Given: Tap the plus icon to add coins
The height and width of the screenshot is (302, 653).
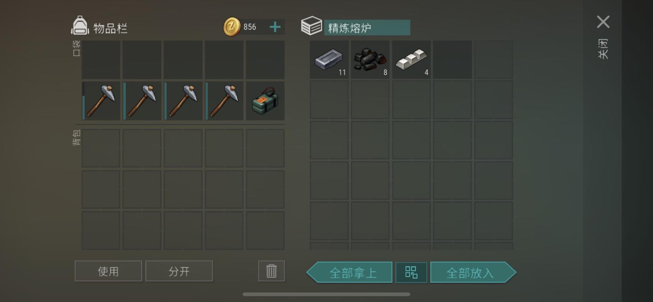Looking at the screenshot, I should [x=275, y=27].
